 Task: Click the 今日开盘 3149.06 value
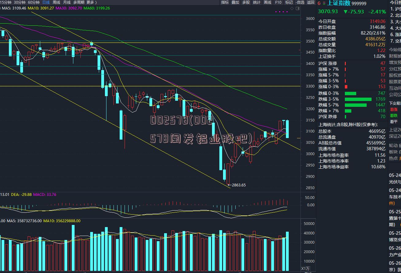(377, 21)
